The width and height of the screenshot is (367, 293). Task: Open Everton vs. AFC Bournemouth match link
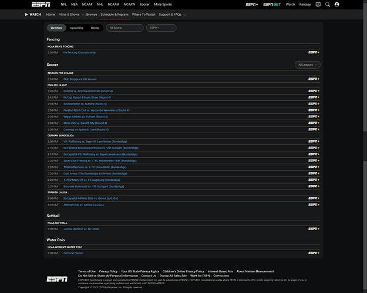(x=88, y=91)
